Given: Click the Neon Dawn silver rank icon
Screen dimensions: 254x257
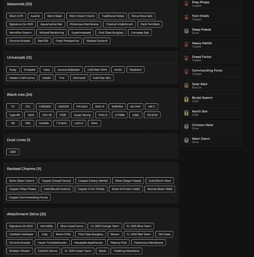Looking at the screenshot, I should tap(187, 140).
